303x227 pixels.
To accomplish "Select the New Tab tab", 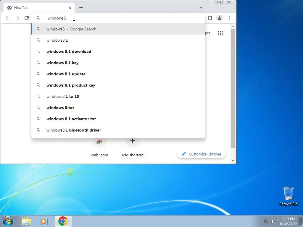I will tap(39, 8).
